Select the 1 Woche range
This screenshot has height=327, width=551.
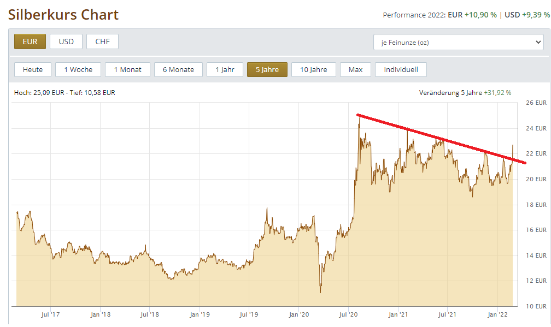click(x=78, y=69)
